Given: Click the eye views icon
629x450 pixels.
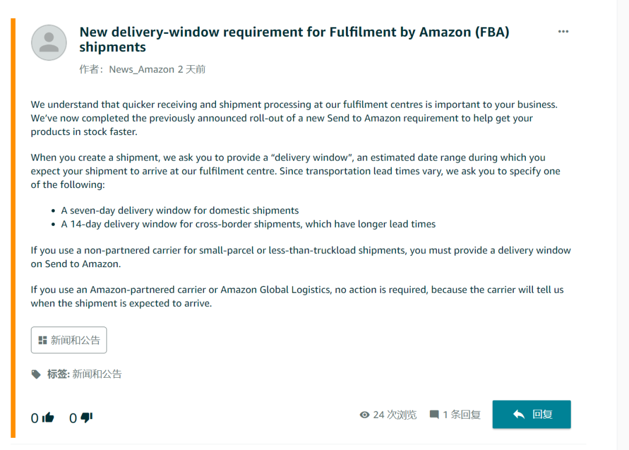Looking at the screenshot, I should [x=365, y=414].
